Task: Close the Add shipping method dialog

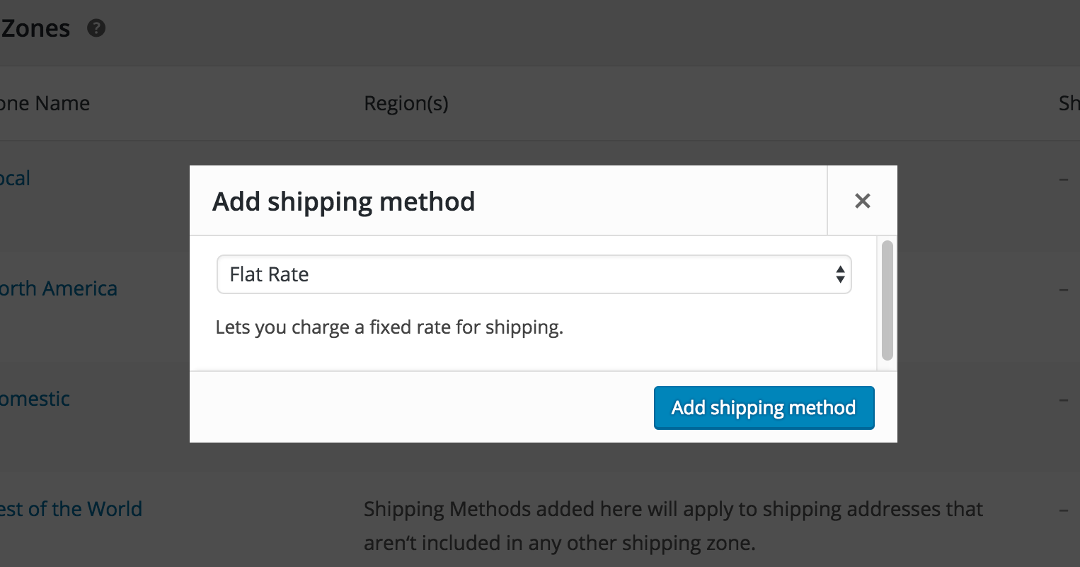Action: [x=862, y=201]
